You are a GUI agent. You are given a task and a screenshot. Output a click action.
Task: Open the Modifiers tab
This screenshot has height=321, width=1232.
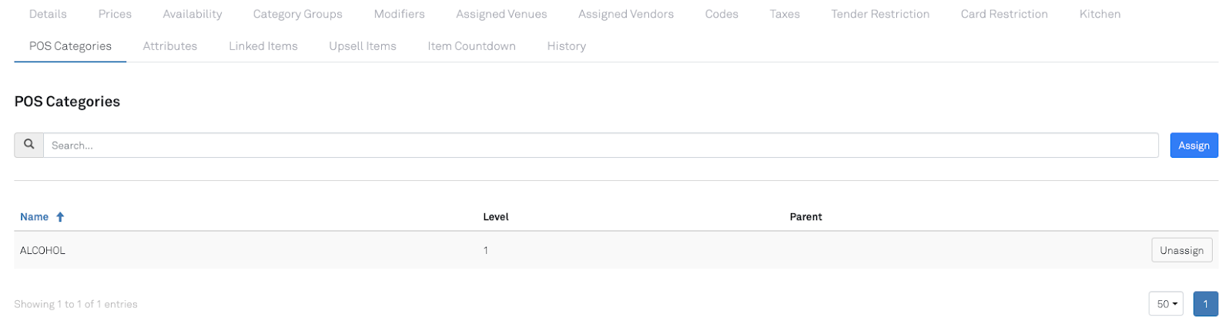tap(399, 14)
